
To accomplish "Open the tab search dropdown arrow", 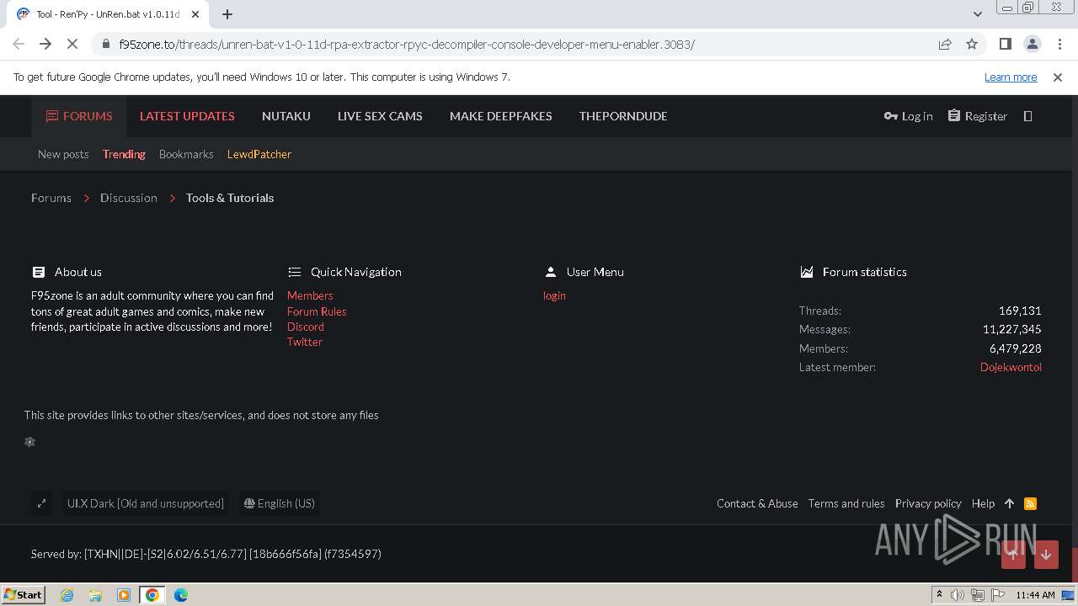I will (977, 14).
